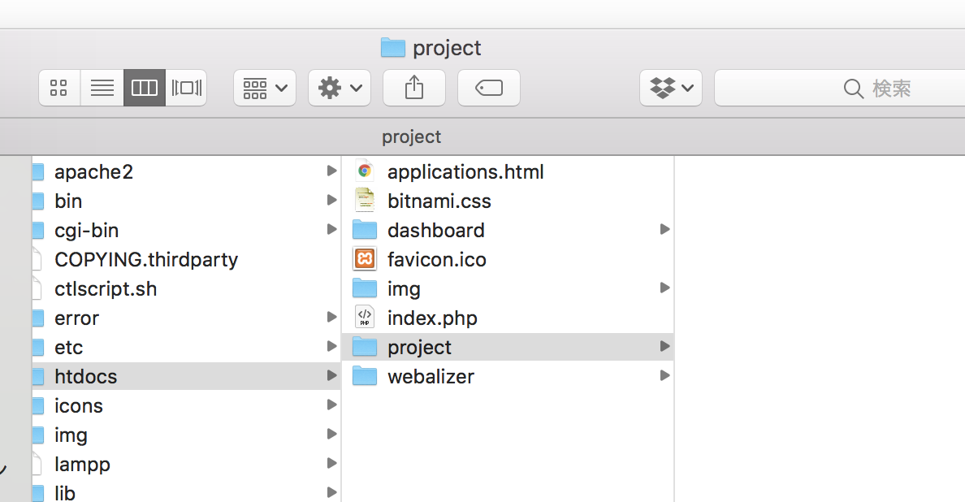Switch to icon view mode
Screen dimensions: 965x502
pyautogui.click(x=59, y=88)
